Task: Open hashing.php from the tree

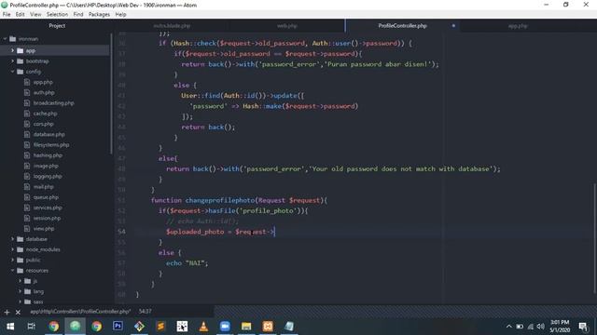Action: (x=48, y=155)
